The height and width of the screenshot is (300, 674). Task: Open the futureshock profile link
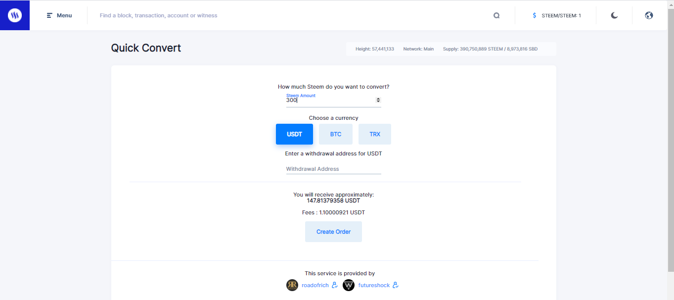pyautogui.click(x=374, y=285)
